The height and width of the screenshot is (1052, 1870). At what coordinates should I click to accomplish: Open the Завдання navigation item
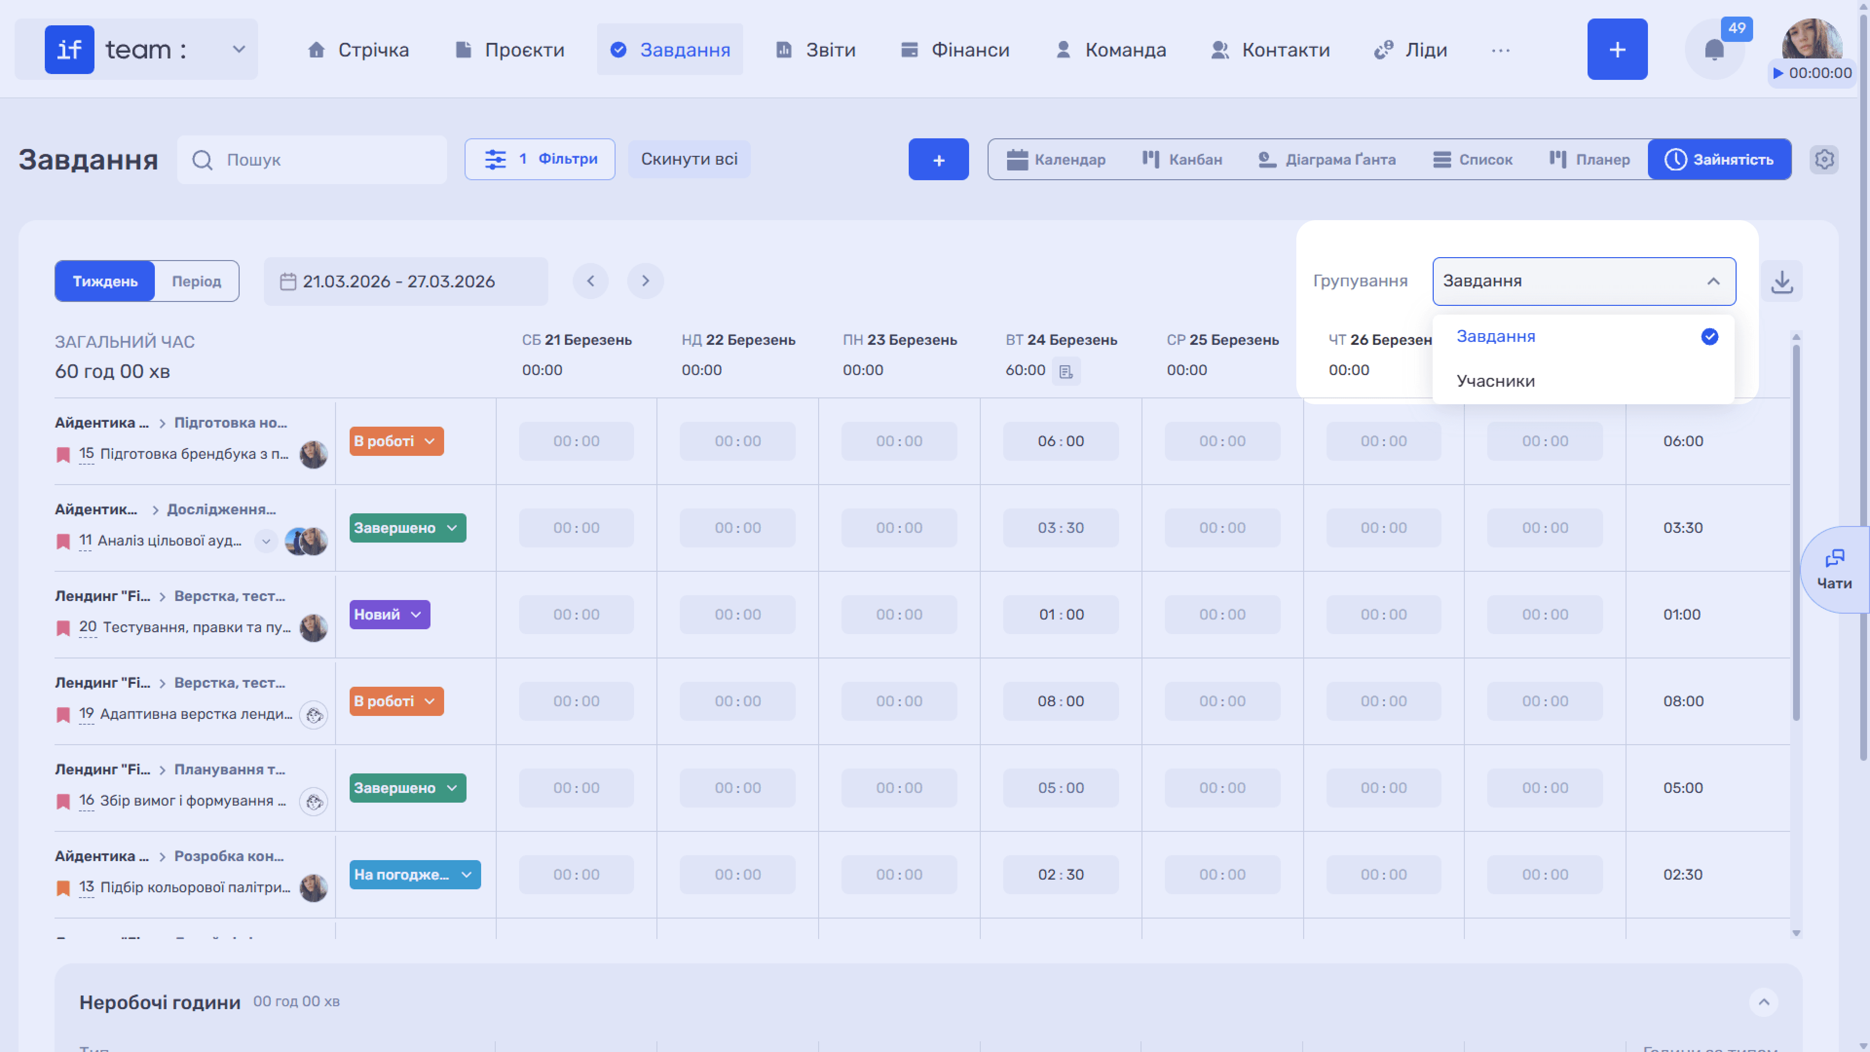(670, 49)
